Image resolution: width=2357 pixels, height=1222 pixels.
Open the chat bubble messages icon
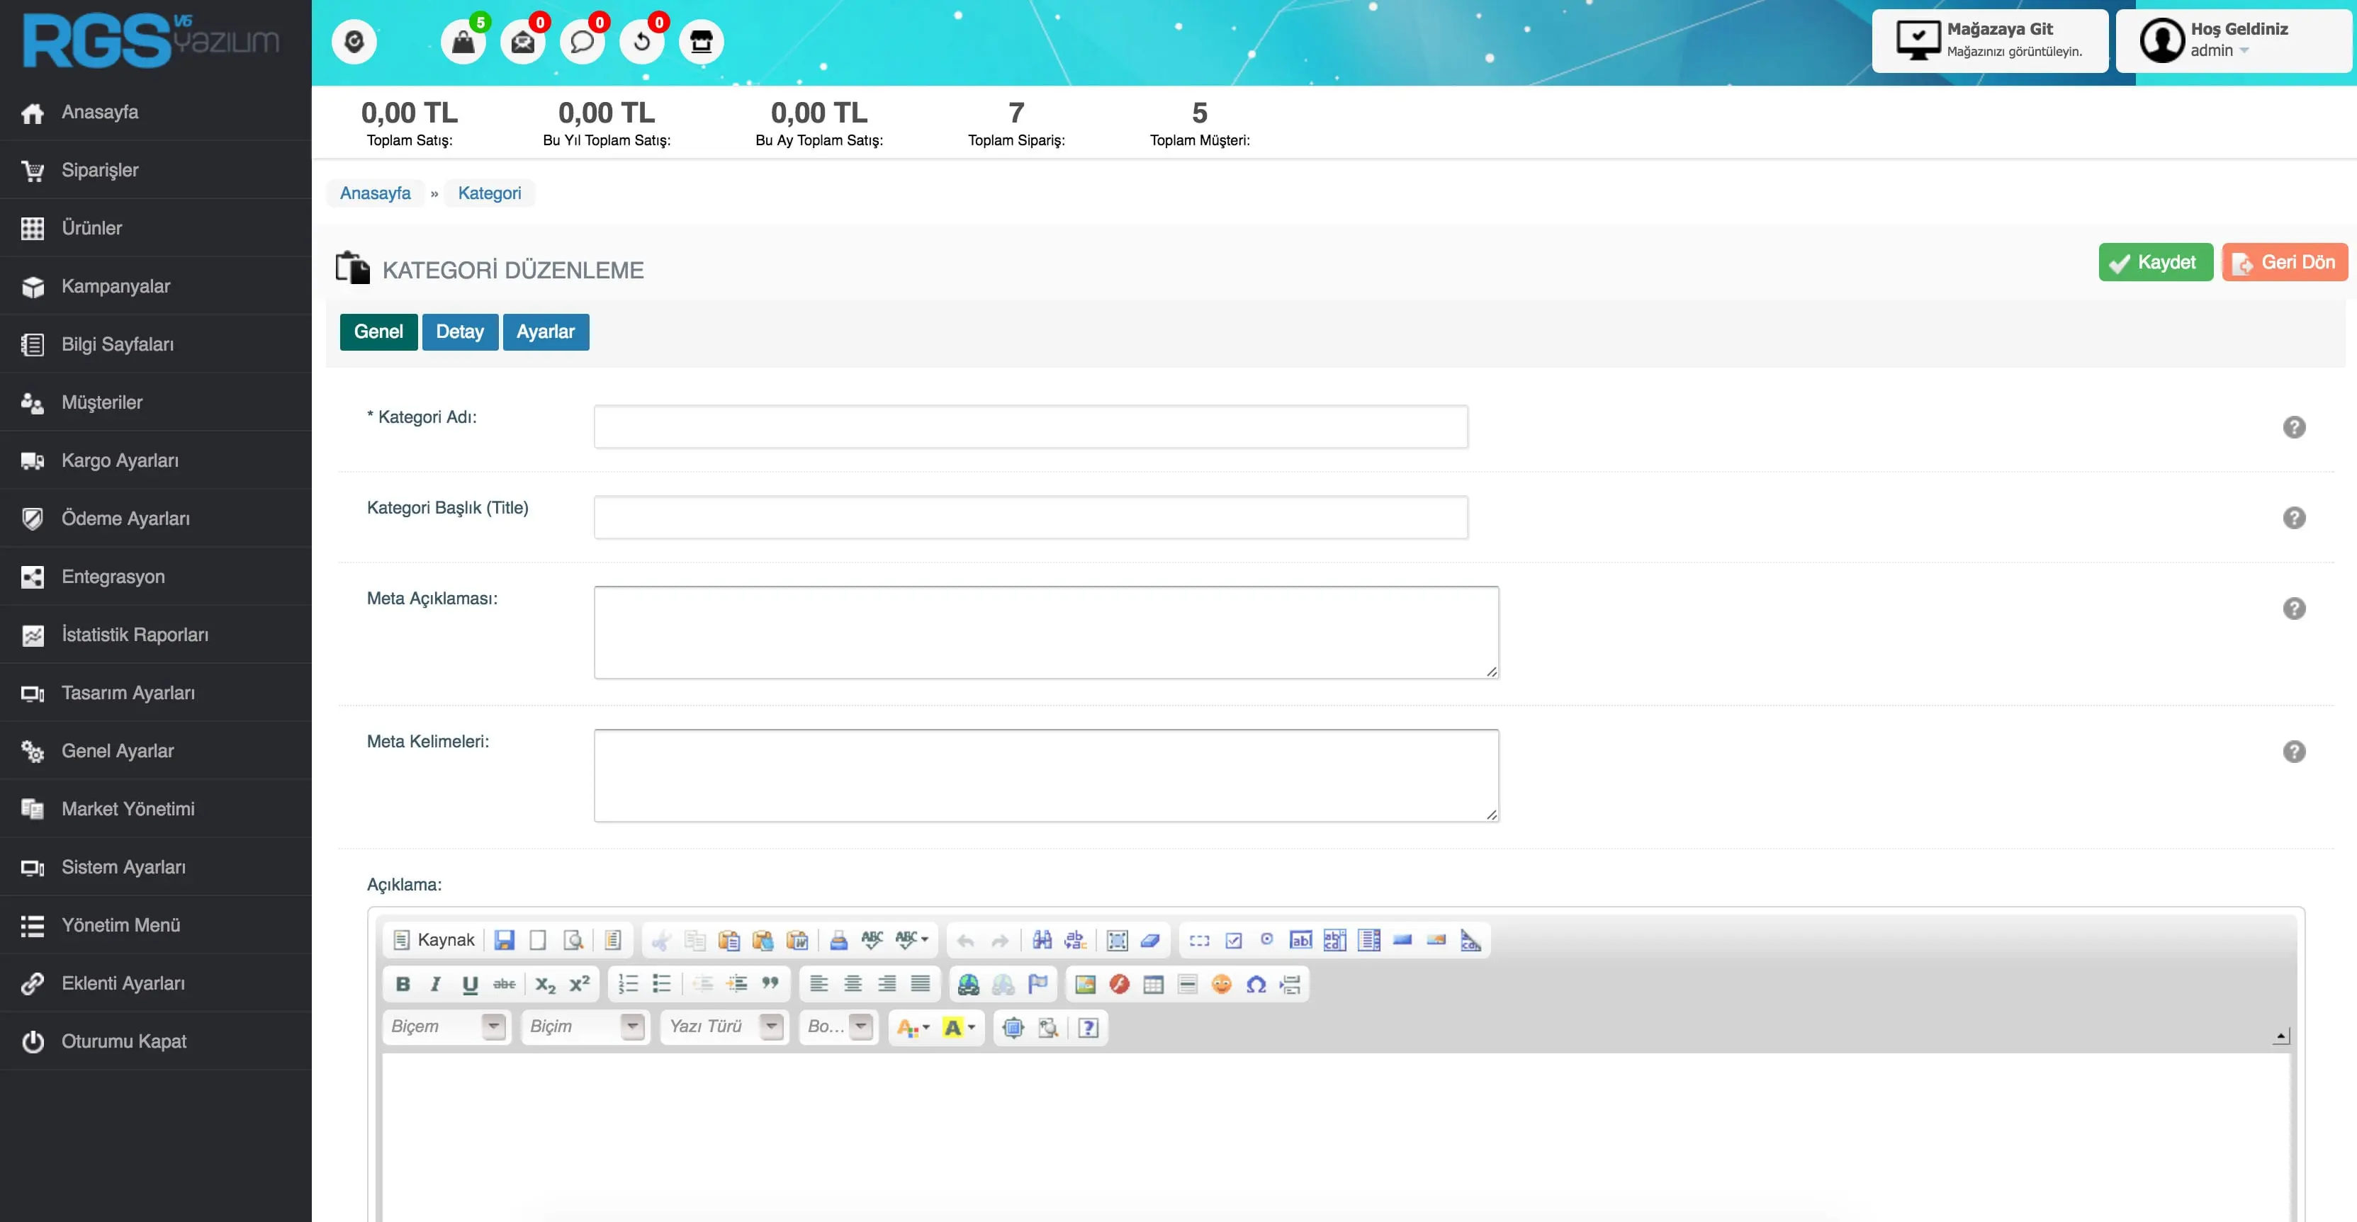click(x=582, y=42)
